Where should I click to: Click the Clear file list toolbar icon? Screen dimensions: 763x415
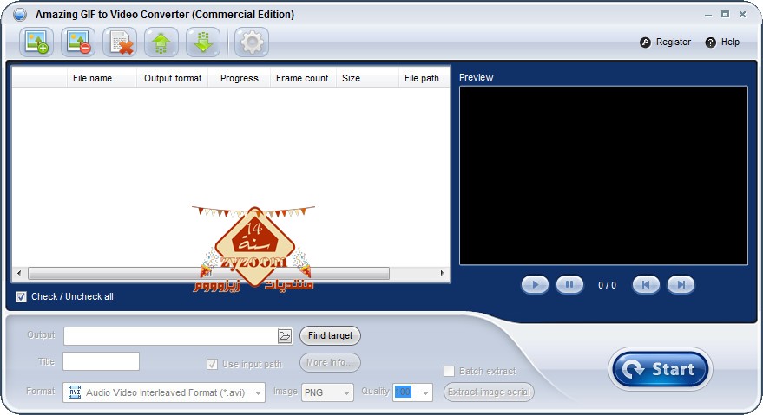tap(120, 42)
